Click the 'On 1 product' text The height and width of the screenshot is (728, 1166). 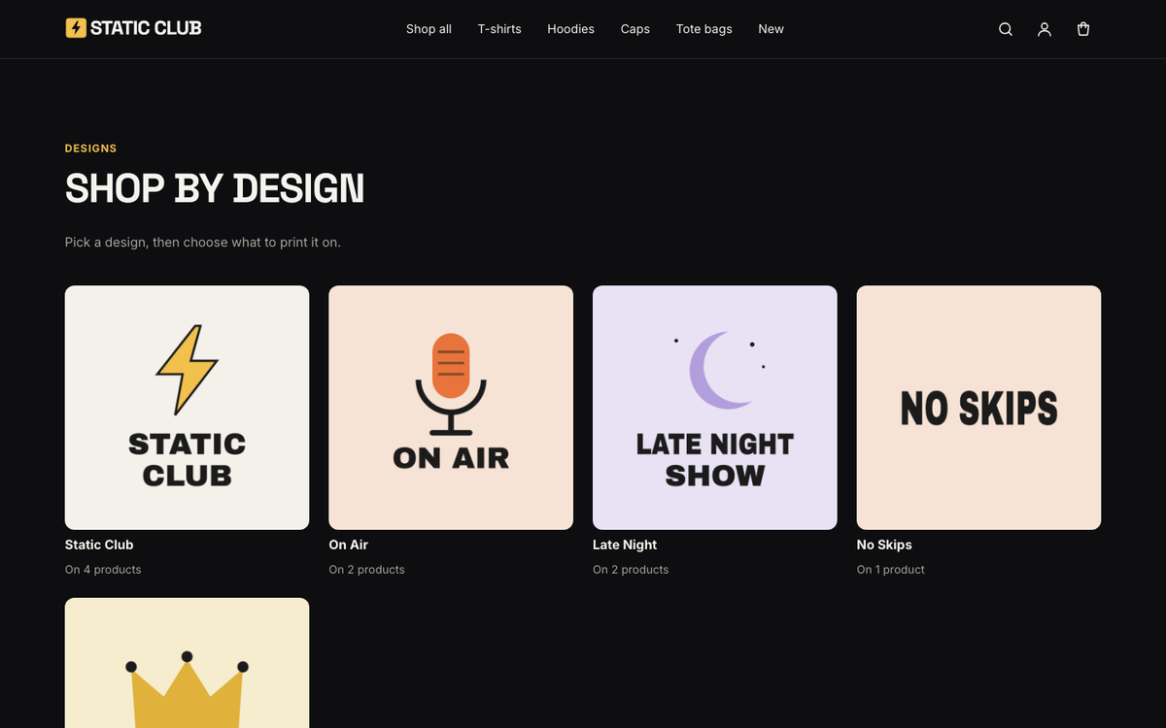[x=891, y=570]
